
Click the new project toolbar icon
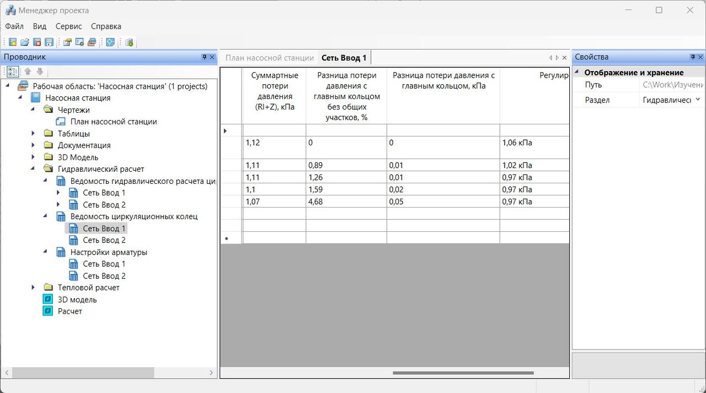pos(13,42)
